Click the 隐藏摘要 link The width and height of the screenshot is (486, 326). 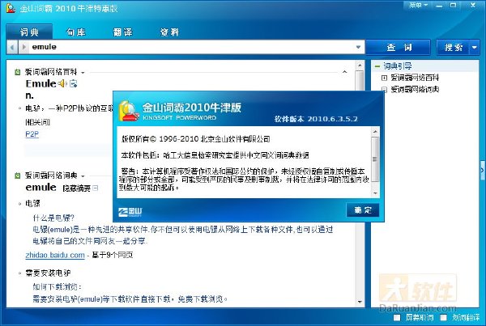point(76,188)
